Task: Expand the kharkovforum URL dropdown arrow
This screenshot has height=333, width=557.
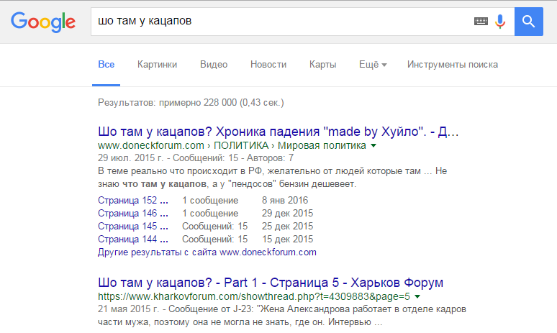Action: pos(417,296)
